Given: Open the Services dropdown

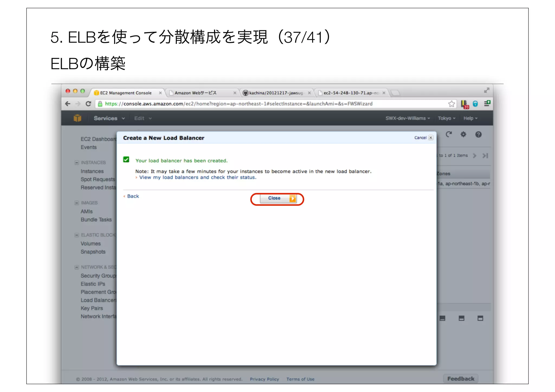Looking at the screenshot, I should coord(109,118).
